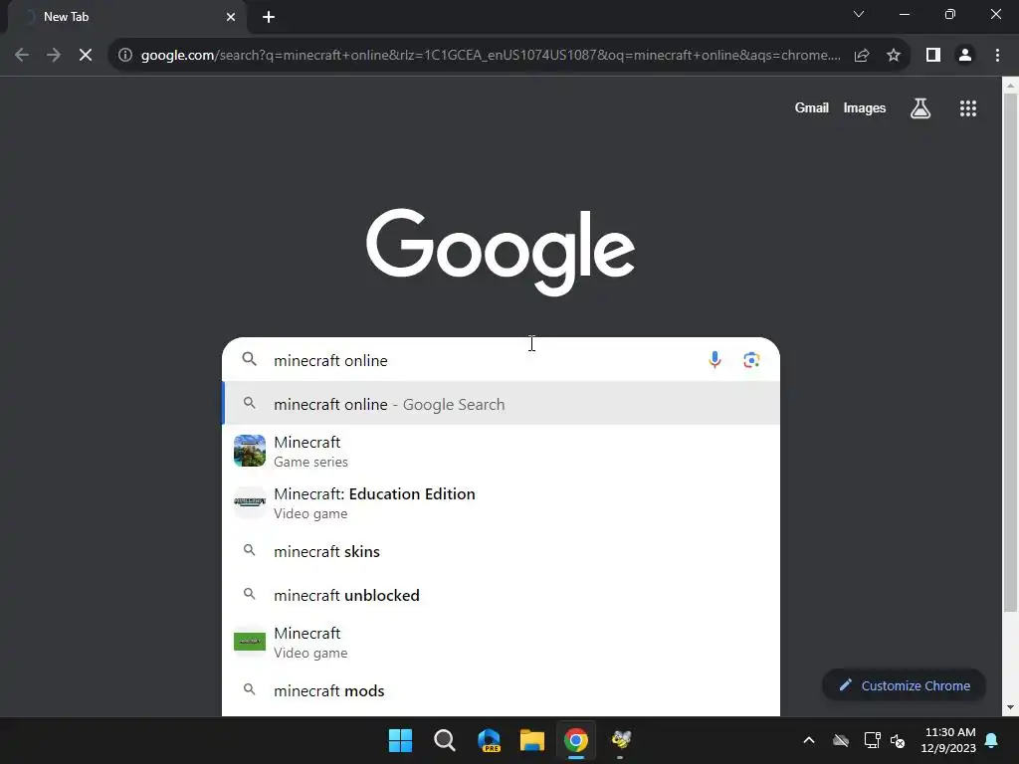Search by voice microphone icon
The image size is (1019, 764).
coord(714,360)
